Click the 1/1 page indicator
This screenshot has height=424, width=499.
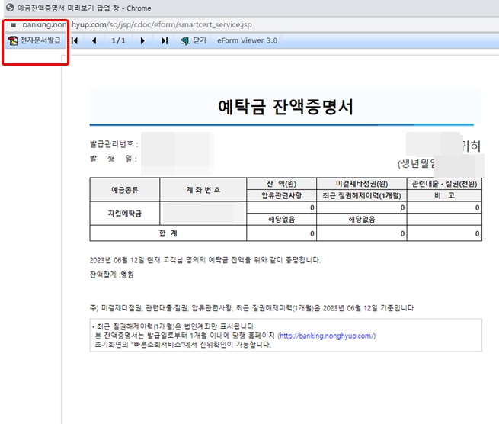118,40
